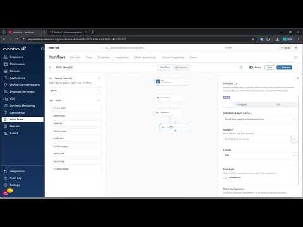
Task: Open the Settings sidebar icon
Action: [6, 185]
